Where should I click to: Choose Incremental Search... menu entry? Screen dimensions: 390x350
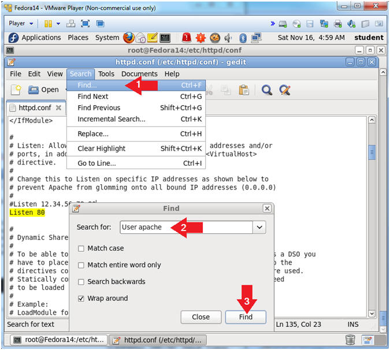click(x=136, y=119)
